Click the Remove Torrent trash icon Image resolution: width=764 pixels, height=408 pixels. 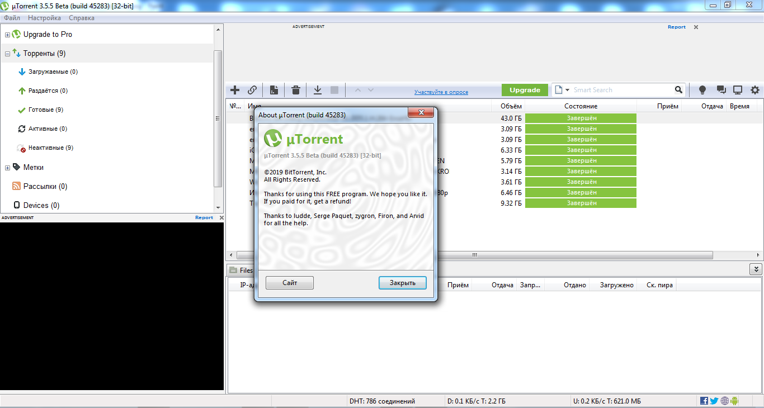[296, 90]
